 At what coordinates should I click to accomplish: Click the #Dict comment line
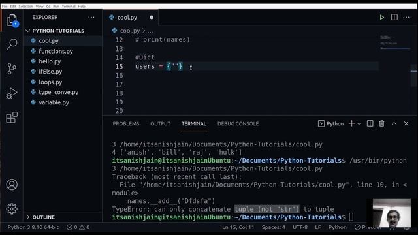click(145, 57)
